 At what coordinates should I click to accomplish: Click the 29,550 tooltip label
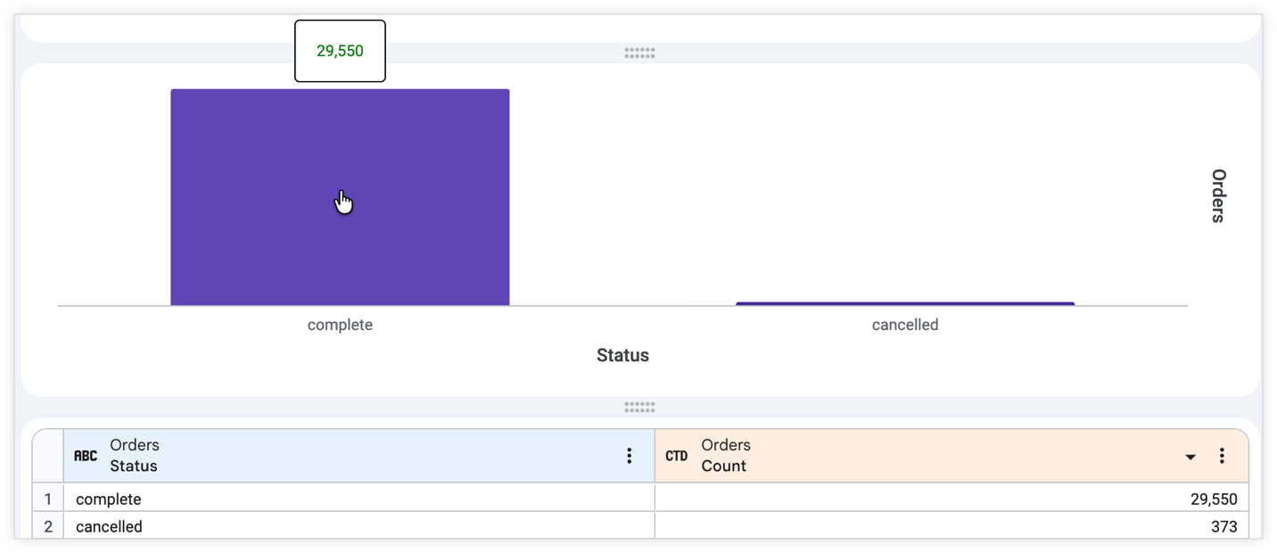click(340, 51)
